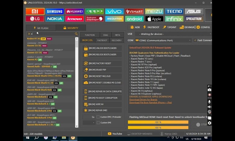Open the FUNCTION tab

pos(90,35)
